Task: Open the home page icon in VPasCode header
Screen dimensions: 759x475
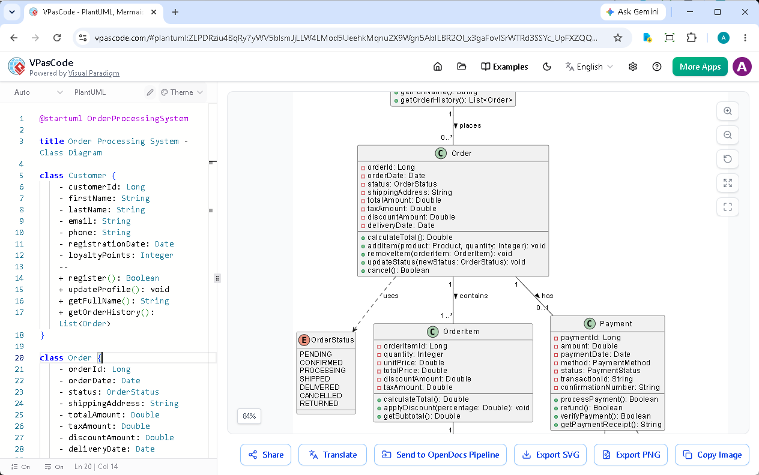Action: pos(438,67)
